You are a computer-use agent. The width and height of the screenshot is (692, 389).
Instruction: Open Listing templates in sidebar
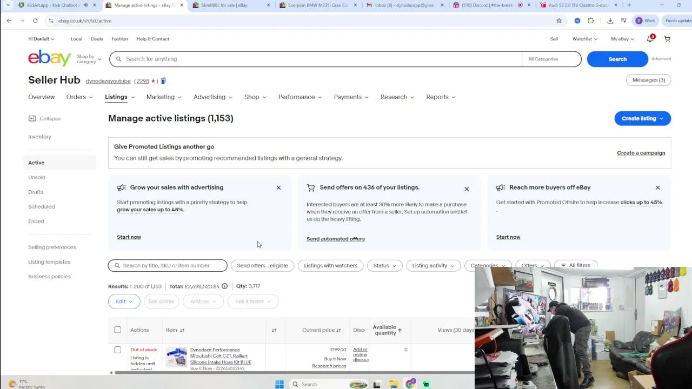pyautogui.click(x=49, y=262)
